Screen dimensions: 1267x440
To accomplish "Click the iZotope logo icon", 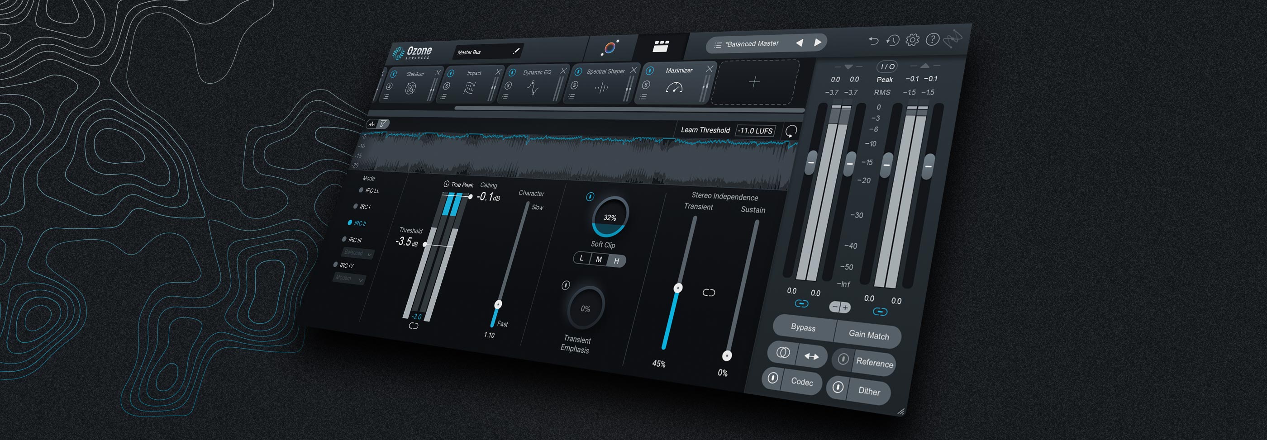I will (x=953, y=39).
